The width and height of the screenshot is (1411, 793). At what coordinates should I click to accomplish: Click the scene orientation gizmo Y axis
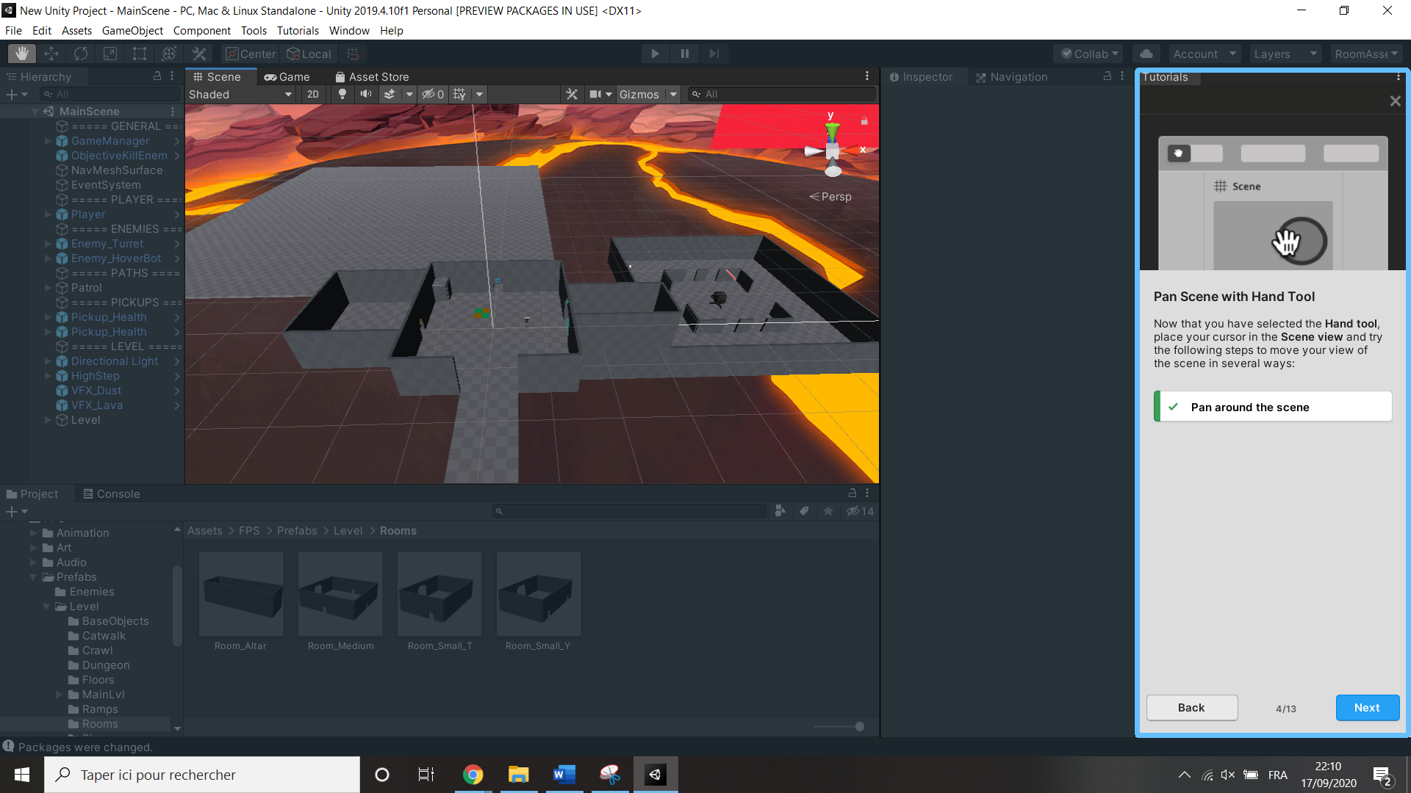tap(831, 130)
